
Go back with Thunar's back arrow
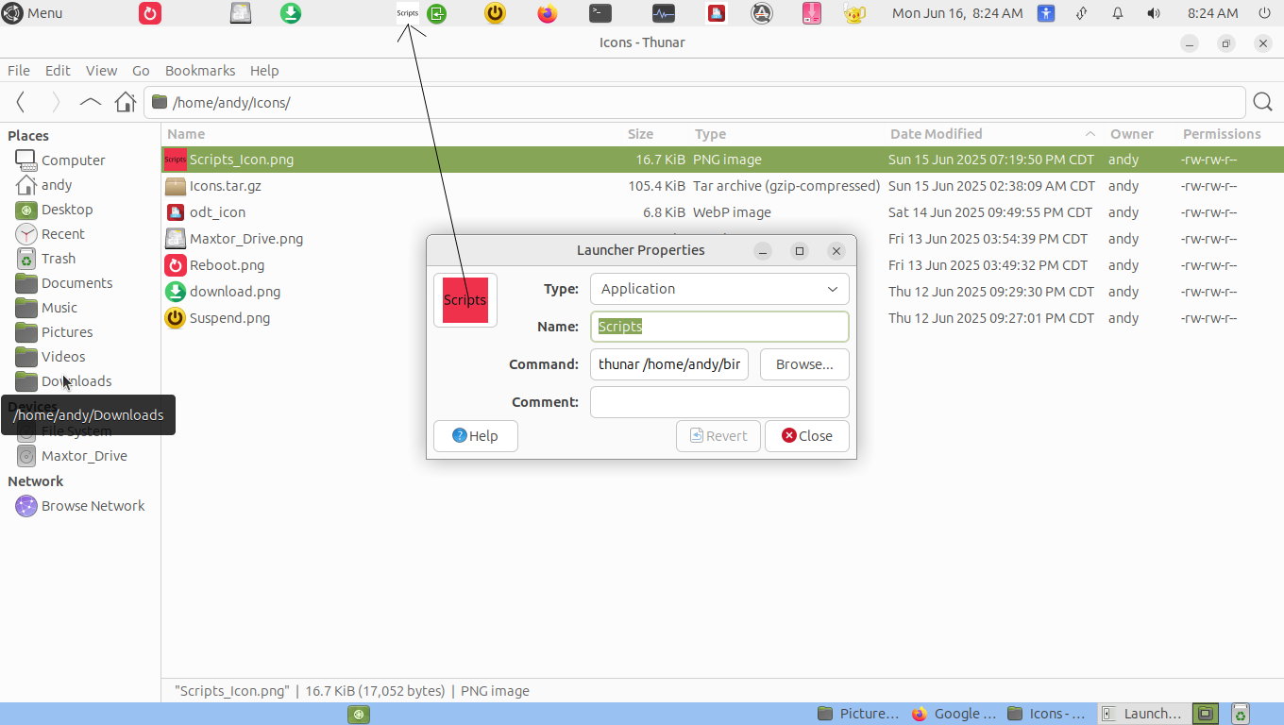(x=21, y=102)
